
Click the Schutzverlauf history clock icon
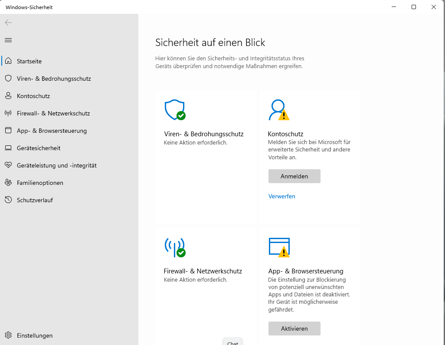8,200
